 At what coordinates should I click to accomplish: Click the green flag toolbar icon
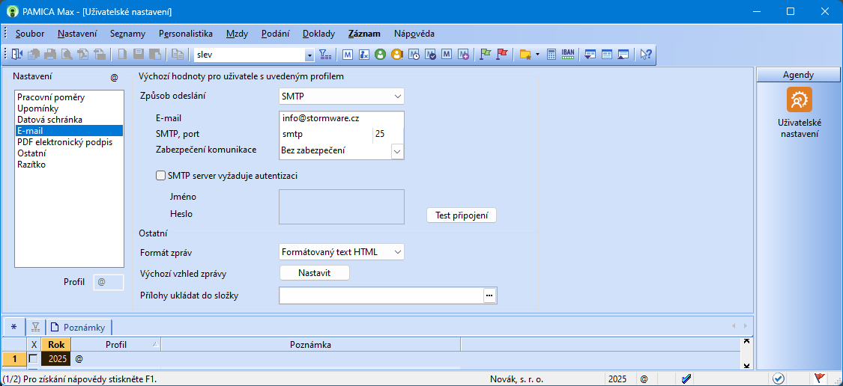(x=485, y=55)
